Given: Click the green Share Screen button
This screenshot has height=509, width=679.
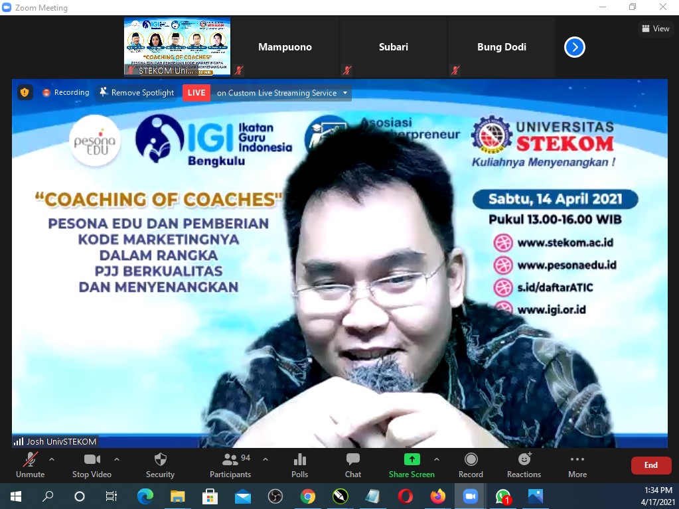Looking at the screenshot, I should coord(412,465).
